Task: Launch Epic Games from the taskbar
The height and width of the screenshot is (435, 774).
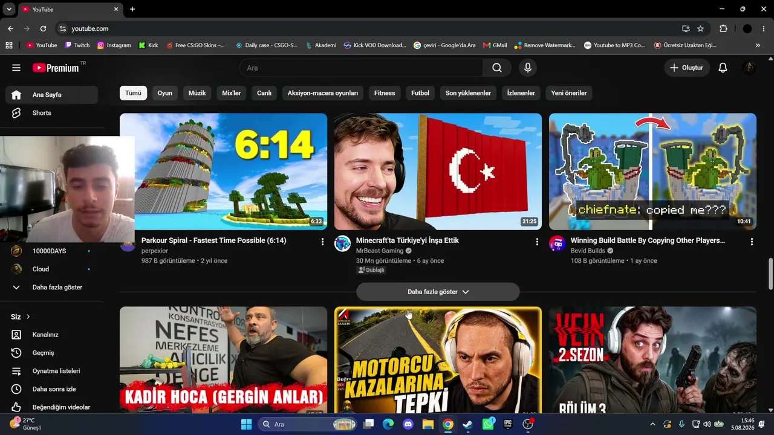Action: coord(508,424)
